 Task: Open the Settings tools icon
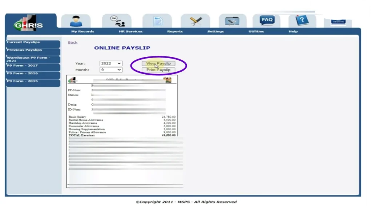195,21
